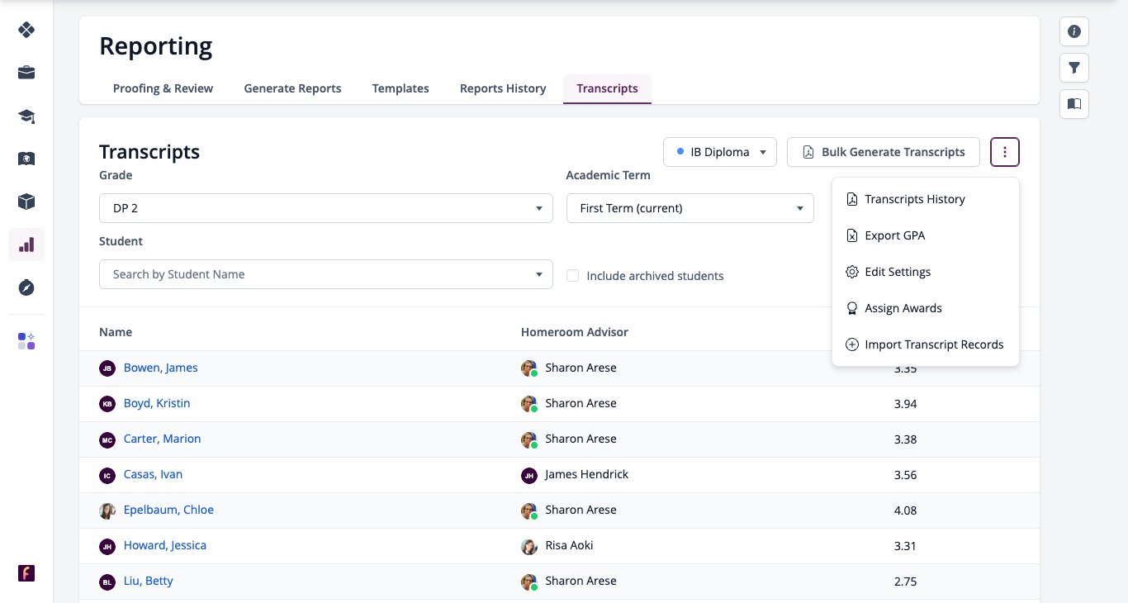Open the IB Diploma programme dropdown

click(x=720, y=152)
